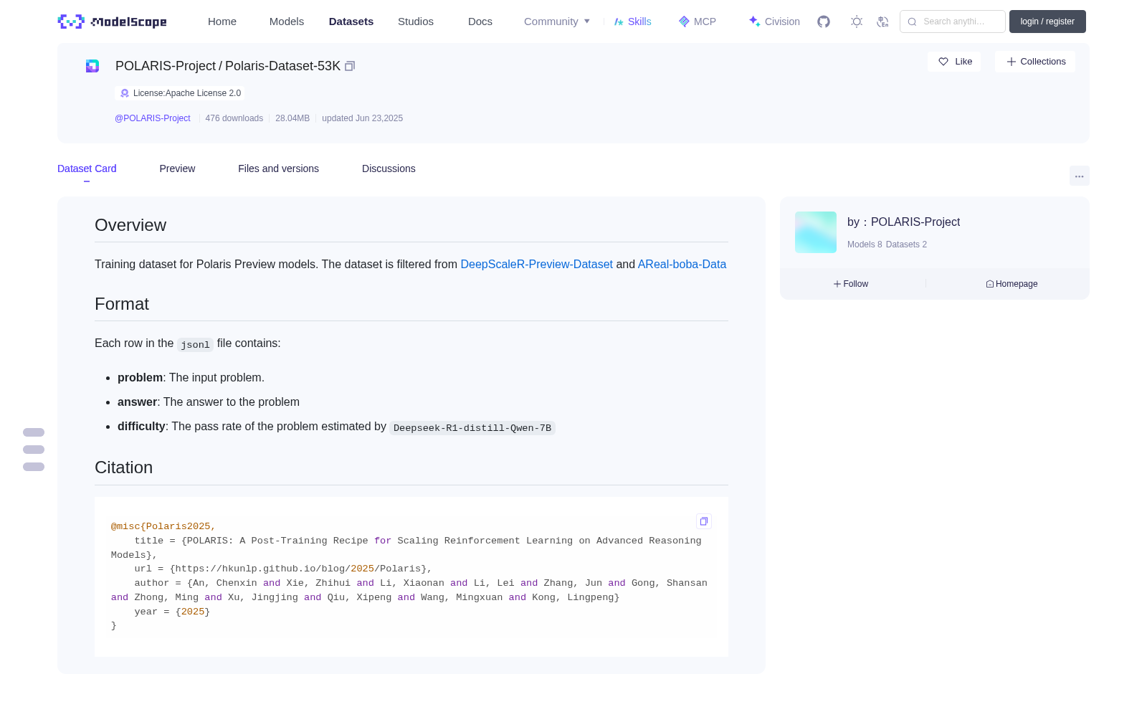Click the POLARIS-Project dataset avatar icon
This screenshot has width=1147, height=717.
[x=92, y=66]
